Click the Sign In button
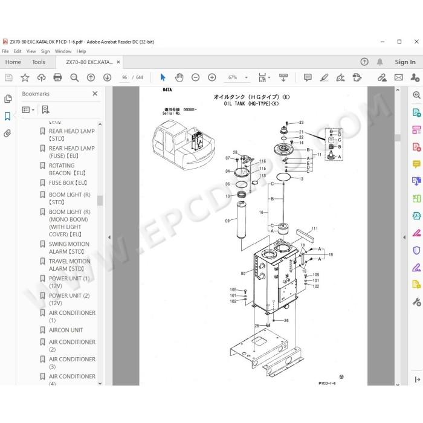 405,62
